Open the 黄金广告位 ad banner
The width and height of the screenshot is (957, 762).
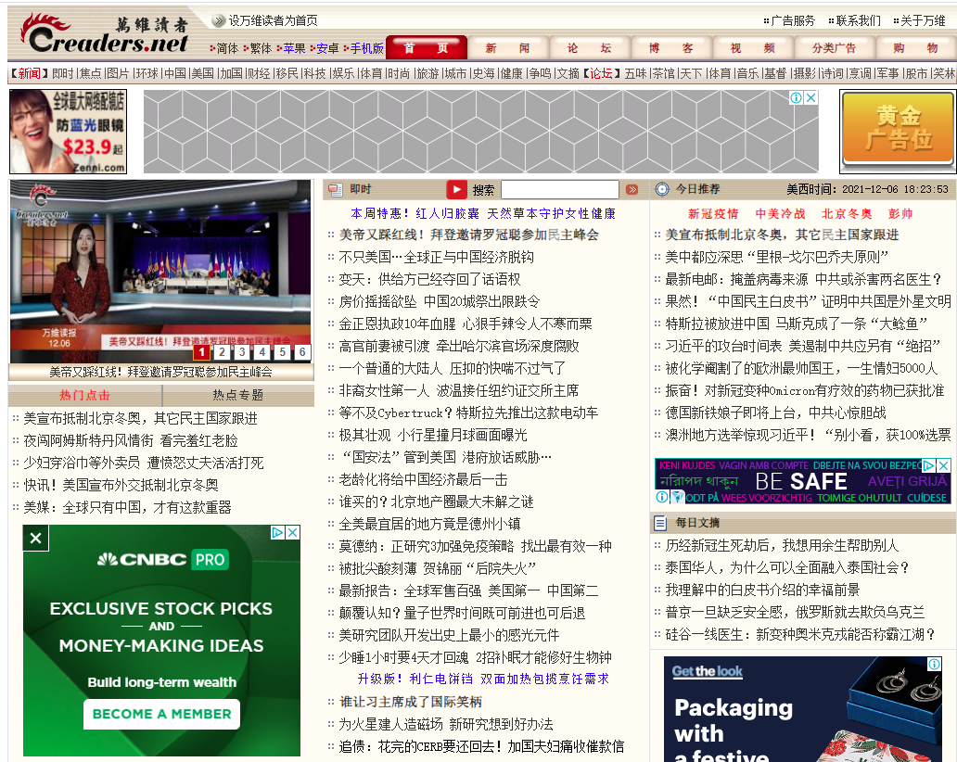click(898, 131)
